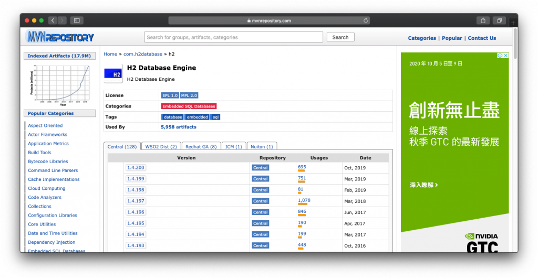Click the EPL 1.0 license badge

click(170, 95)
